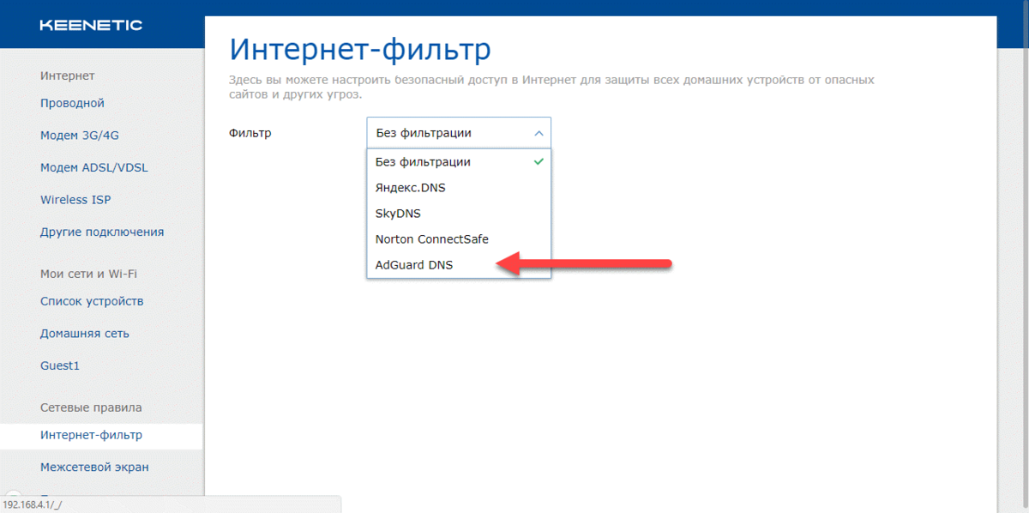Open the Проводной connection page
Image resolution: width=1029 pixels, height=513 pixels.
(72, 103)
